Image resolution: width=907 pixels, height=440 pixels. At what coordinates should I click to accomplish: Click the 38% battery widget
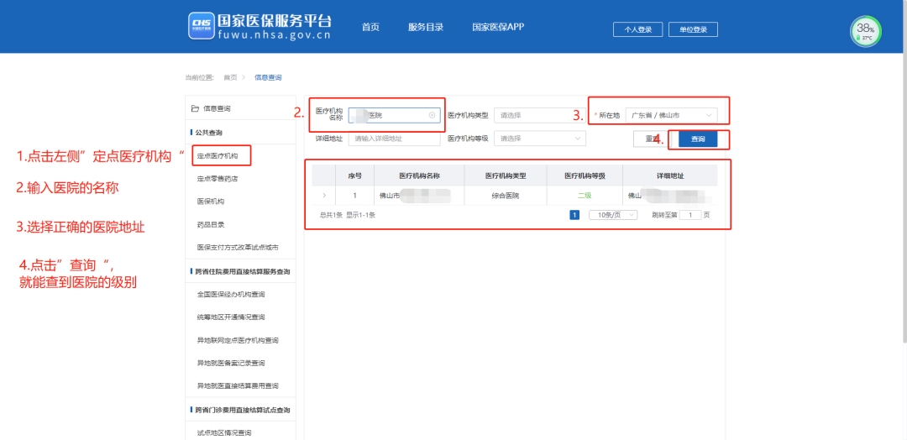866,33
